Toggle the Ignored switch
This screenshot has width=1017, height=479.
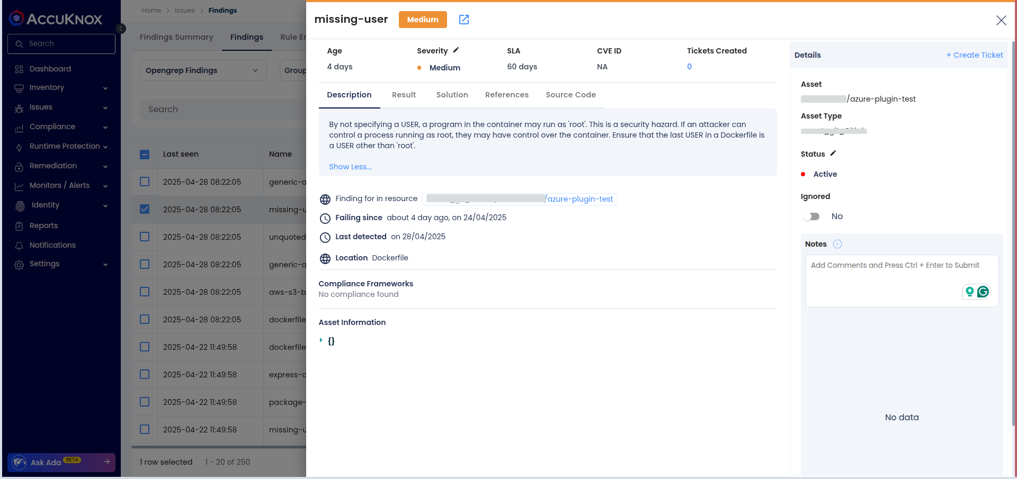click(811, 216)
